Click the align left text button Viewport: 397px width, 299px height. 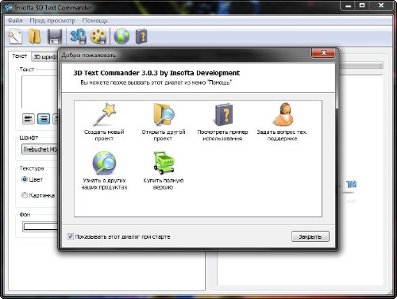point(28,119)
